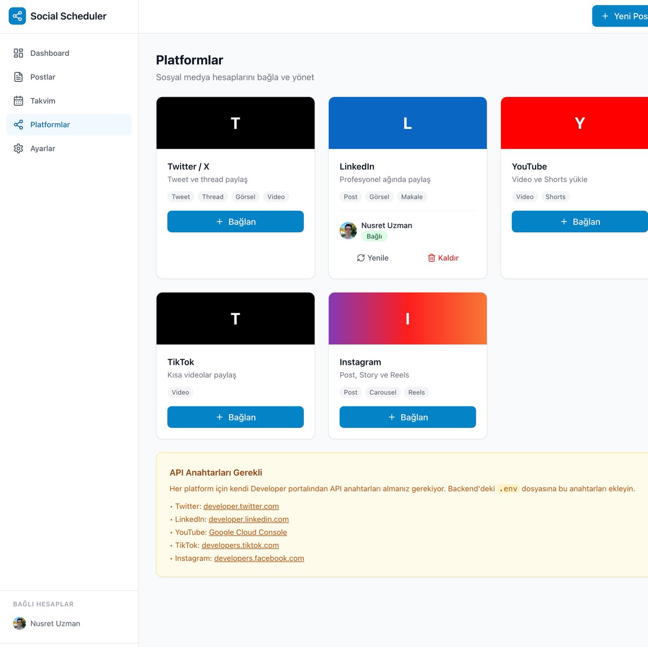Open developers.facebook.com link
Viewport: 648px width, 647px height.
pos(259,558)
